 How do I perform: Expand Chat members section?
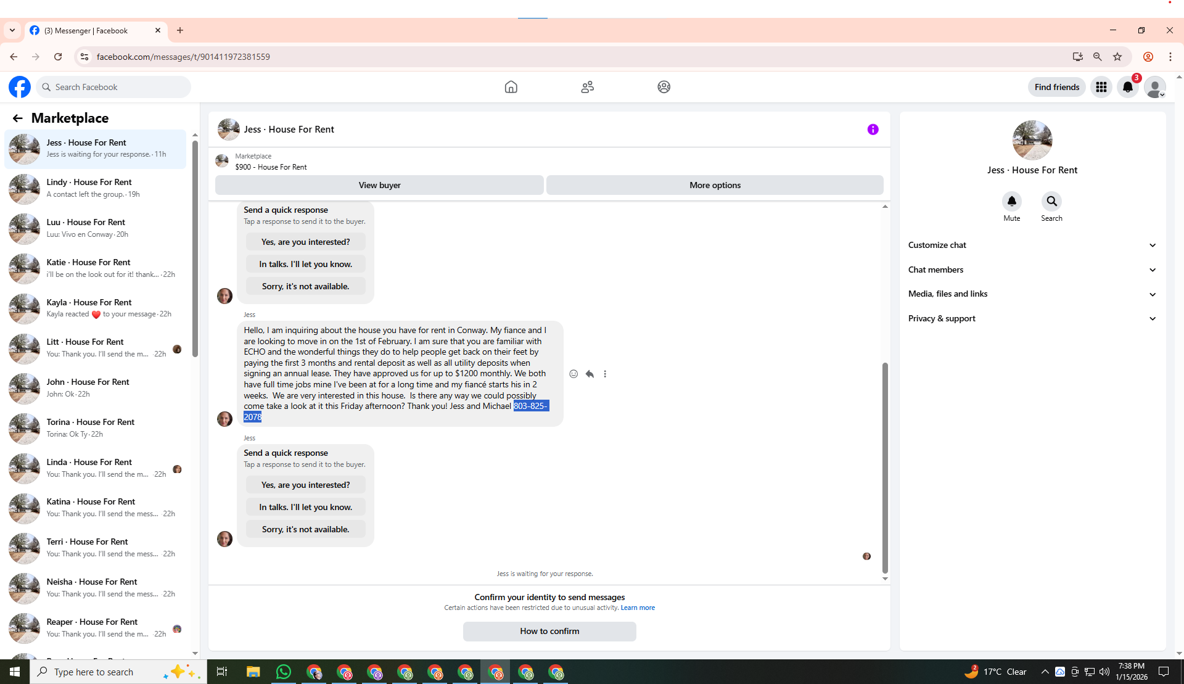click(1032, 270)
